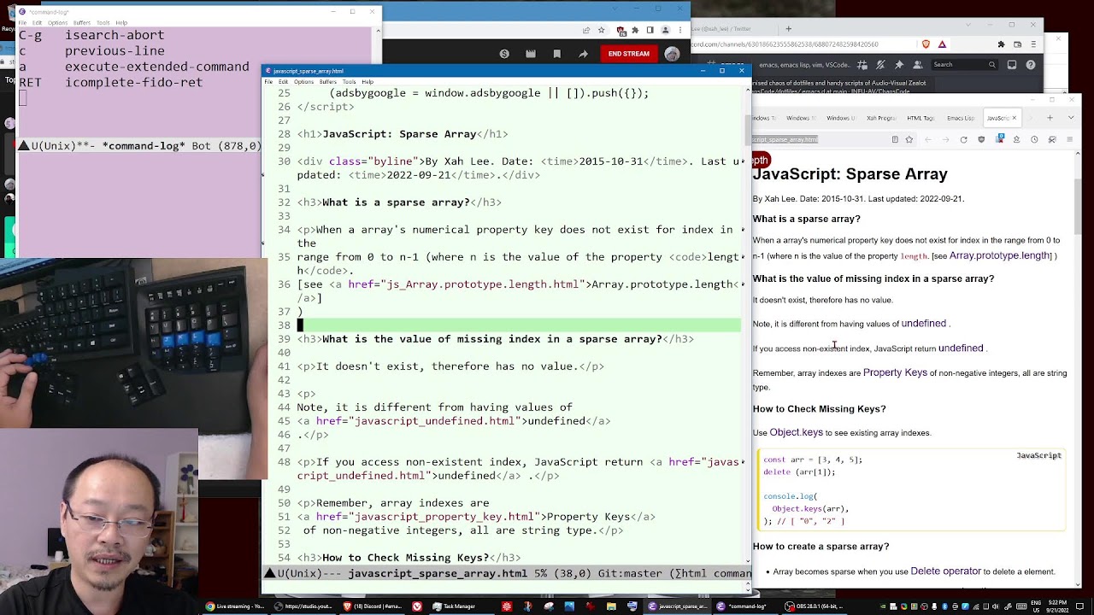
Task: Open the monetization dollar icon in YouTube Studio
Action: coord(504,54)
